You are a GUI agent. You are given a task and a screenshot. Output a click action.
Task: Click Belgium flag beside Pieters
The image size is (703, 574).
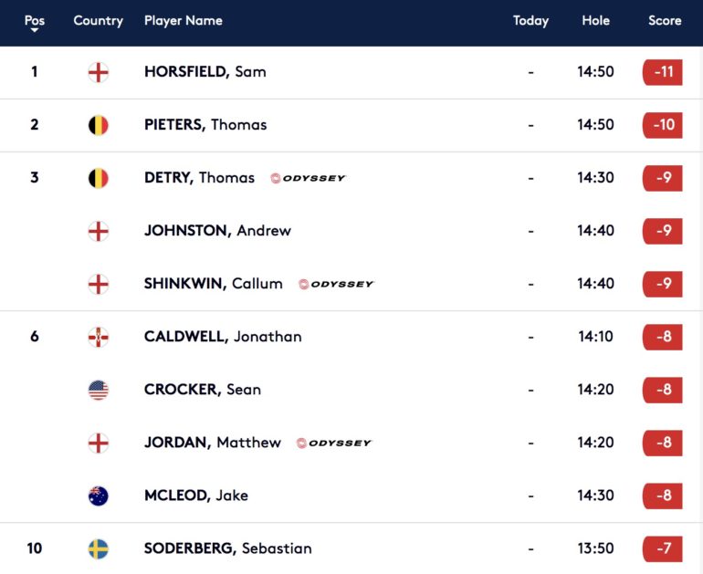click(98, 125)
